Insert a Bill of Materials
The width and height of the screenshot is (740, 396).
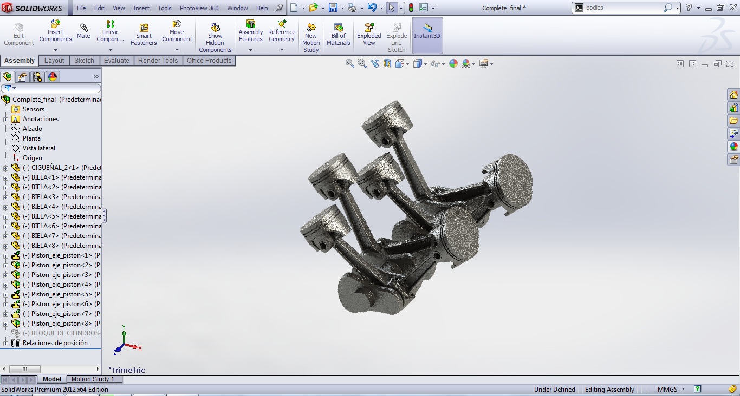click(339, 35)
